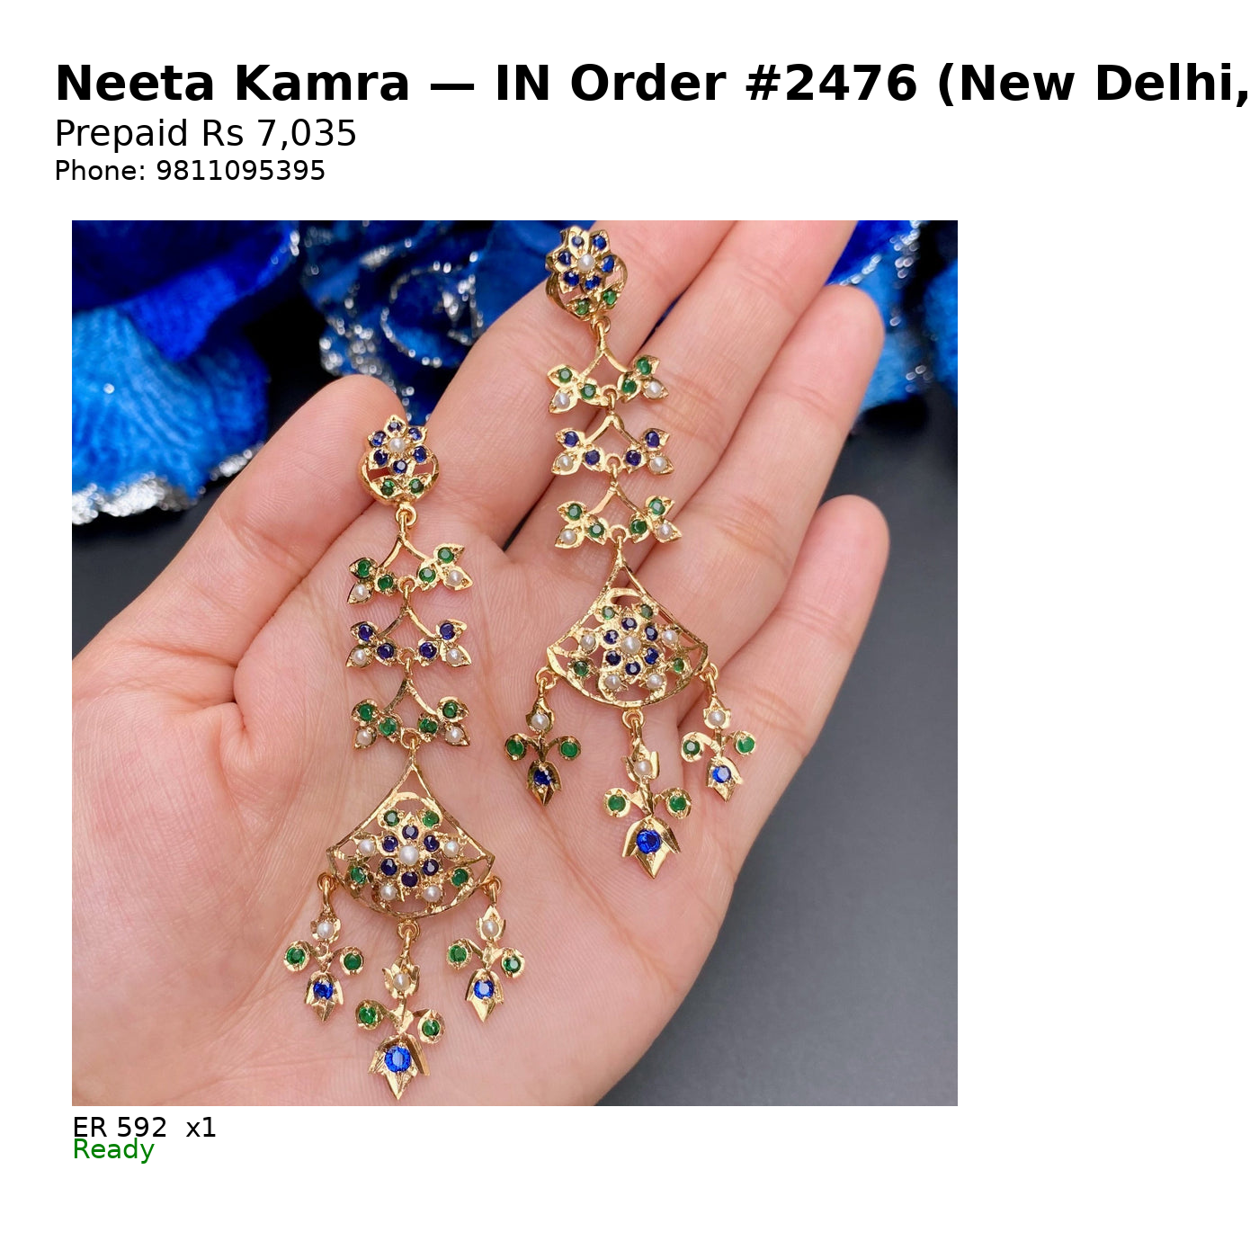This screenshot has width=1259, height=1259.
Task: Click the New Delhi location text
Action: (x=1097, y=85)
